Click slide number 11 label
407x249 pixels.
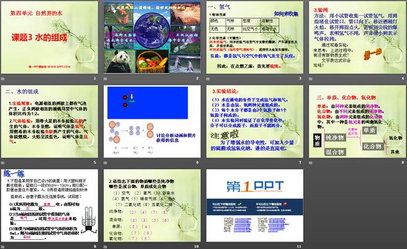click(299, 247)
